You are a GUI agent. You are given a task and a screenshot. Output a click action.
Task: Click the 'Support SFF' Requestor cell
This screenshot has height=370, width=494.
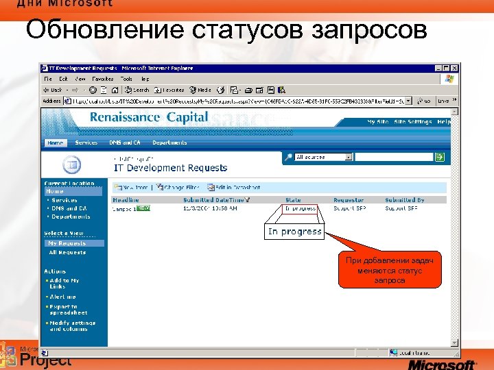(350, 208)
